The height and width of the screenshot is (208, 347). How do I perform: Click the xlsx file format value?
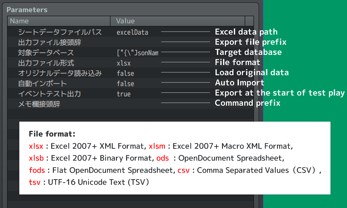pyautogui.click(x=123, y=63)
